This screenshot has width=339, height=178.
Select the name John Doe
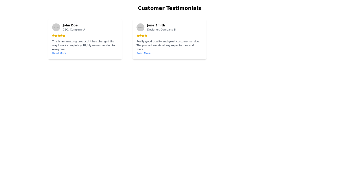tap(70, 25)
